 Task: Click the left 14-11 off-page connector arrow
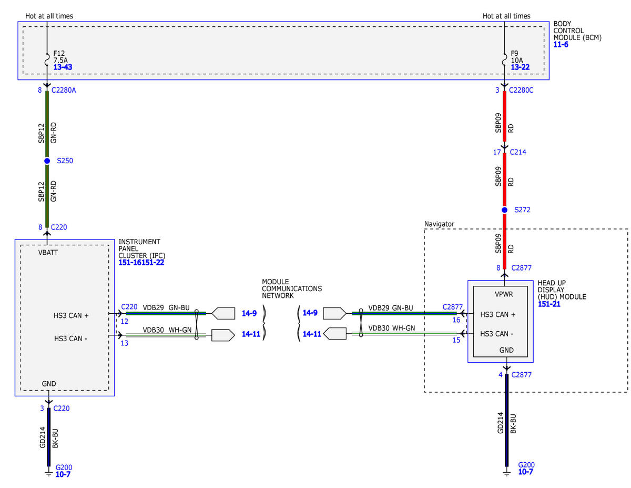[223, 335]
